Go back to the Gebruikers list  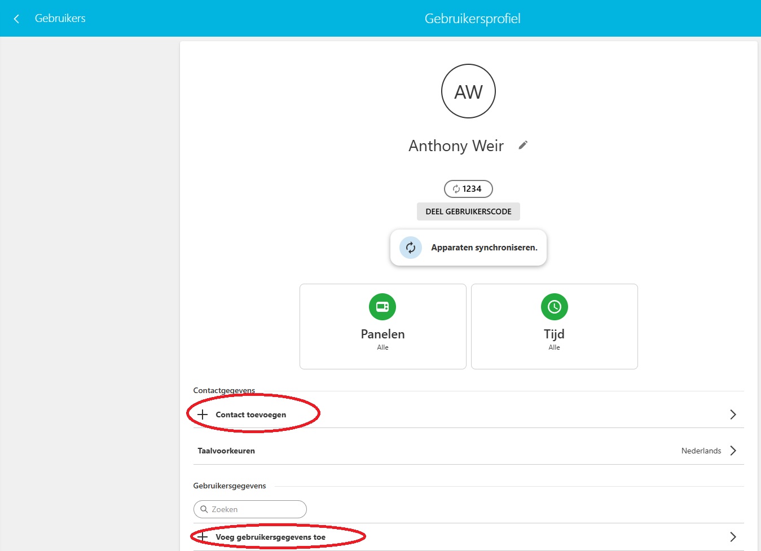[60, 19]
